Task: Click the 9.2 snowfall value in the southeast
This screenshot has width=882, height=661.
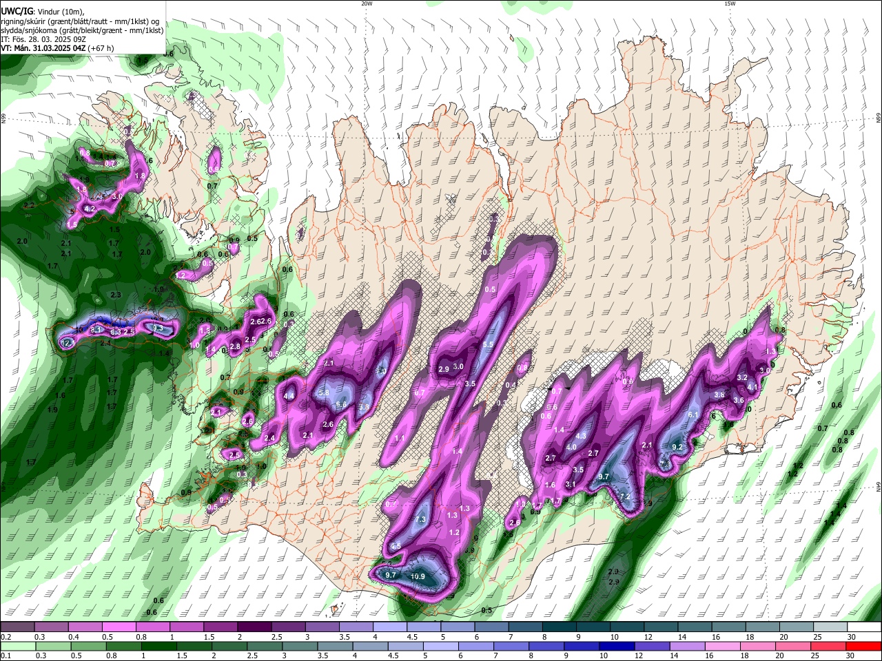Action: pyautogui.click(x=677, y=447)
